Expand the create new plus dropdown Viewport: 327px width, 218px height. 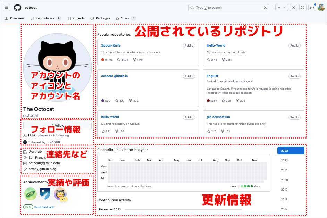pyautogui.click(x=281, y=7)
